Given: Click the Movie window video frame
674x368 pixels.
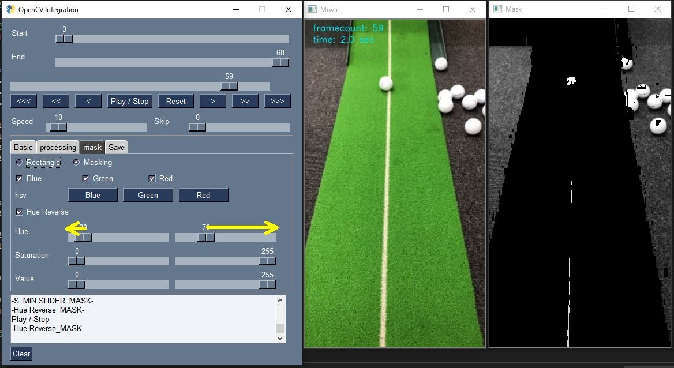Looking at the screenshot, I should (x=395, y=183).
